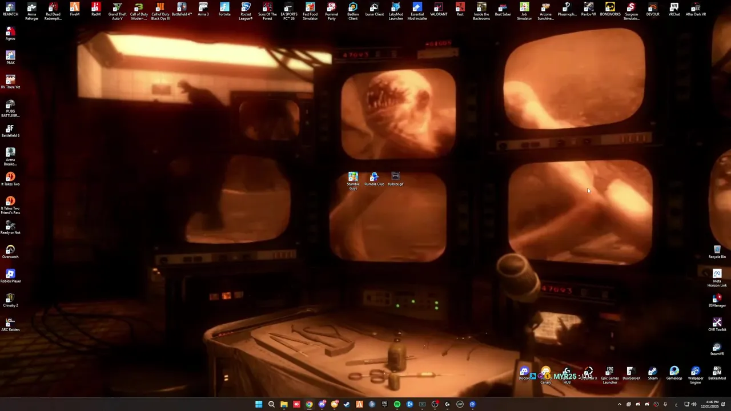Launch Arma Reforger from the desktop

tap(31, 11)
